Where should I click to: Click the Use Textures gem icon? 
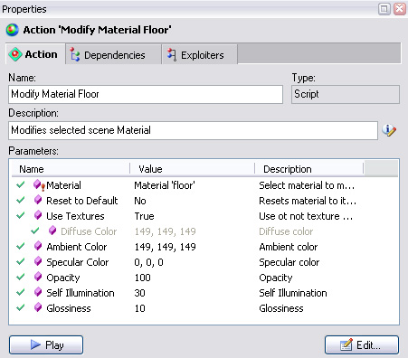coord(38,215)
